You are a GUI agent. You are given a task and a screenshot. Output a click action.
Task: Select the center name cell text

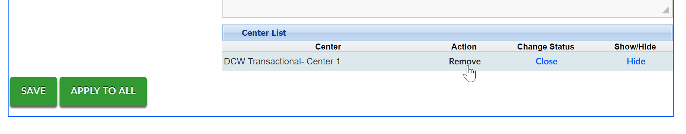282,61
